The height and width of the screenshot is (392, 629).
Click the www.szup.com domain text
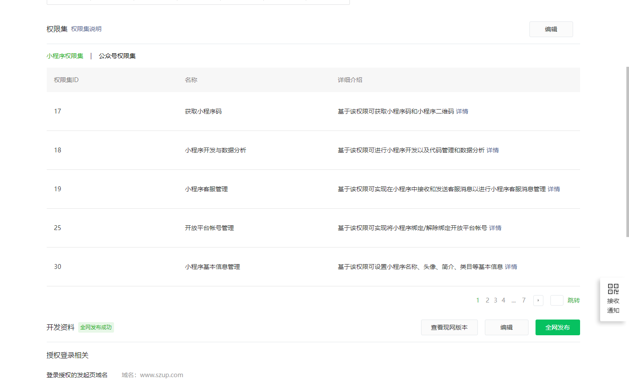[162, 375]
